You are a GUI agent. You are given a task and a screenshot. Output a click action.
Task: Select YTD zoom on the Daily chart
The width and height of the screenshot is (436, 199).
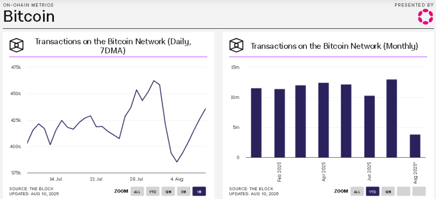click(x=153, y=191)
